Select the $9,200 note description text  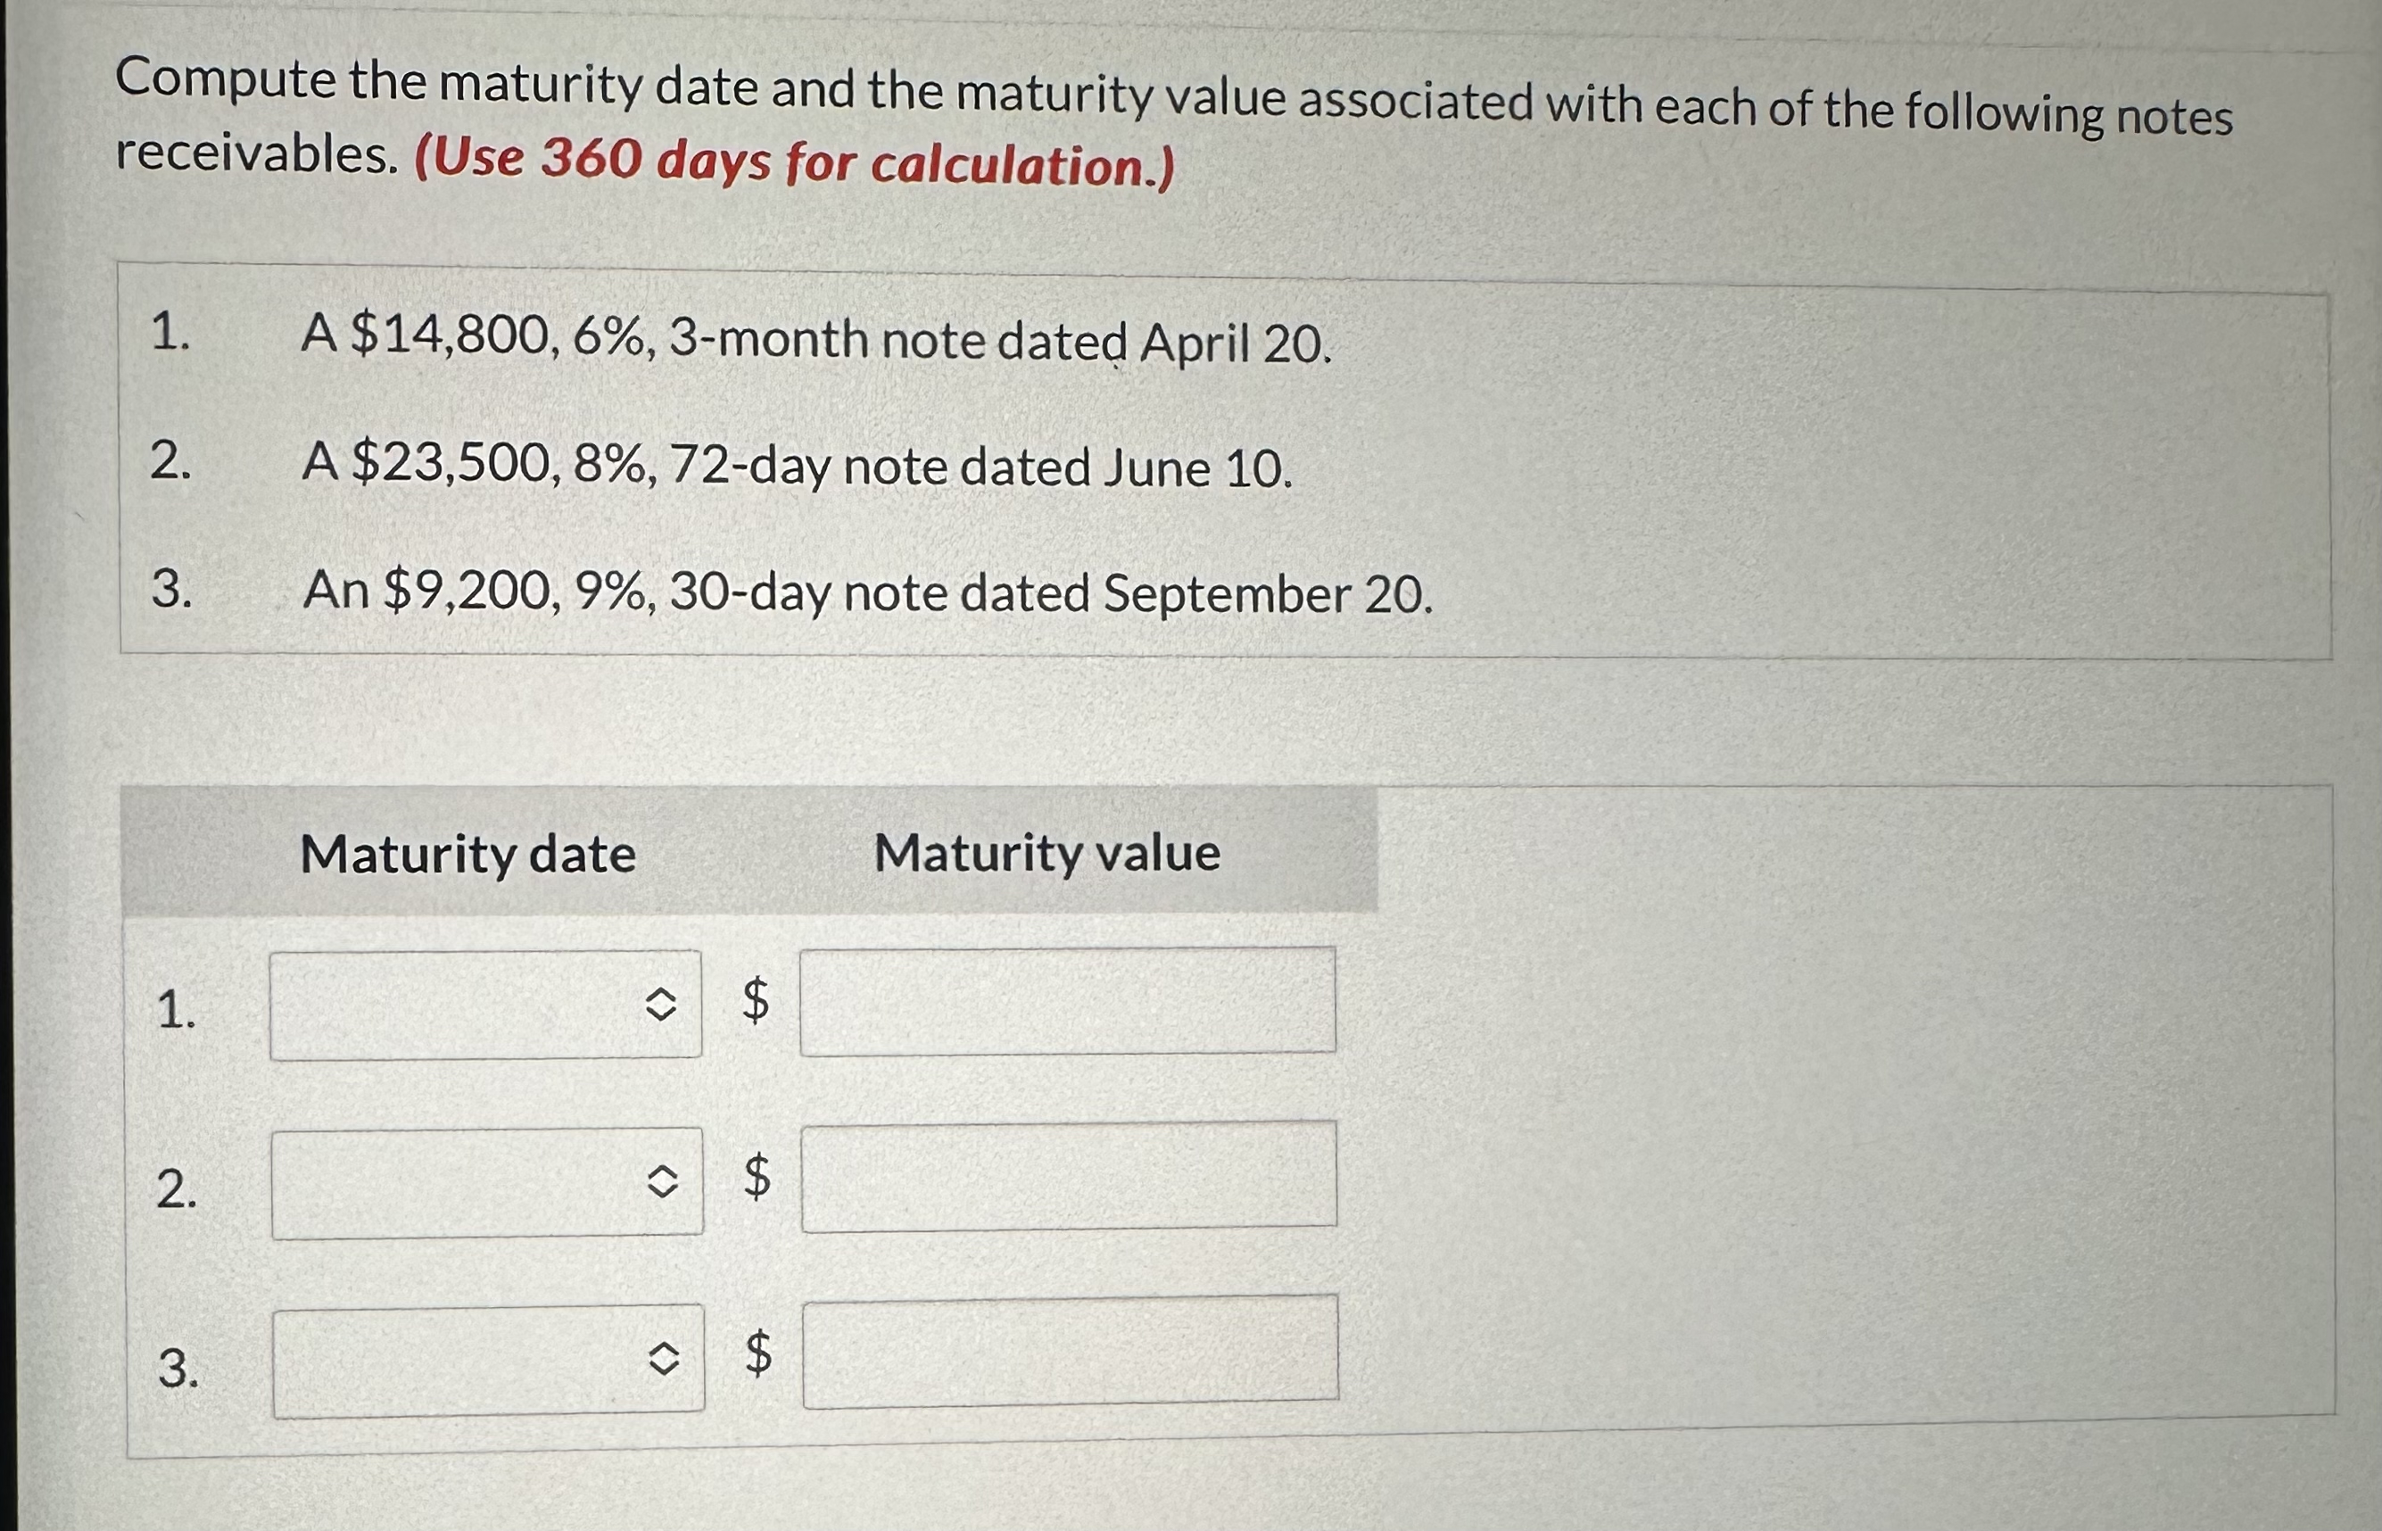864,593
